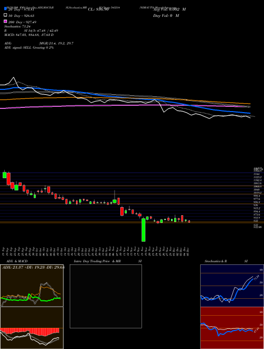Select the 'Stochastics: 71.24' reading
Viewport: 264px width, 349px height.
(x=17, y=26)
